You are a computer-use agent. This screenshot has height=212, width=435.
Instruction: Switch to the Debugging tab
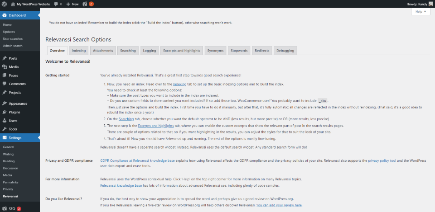(x=285, y=51)
